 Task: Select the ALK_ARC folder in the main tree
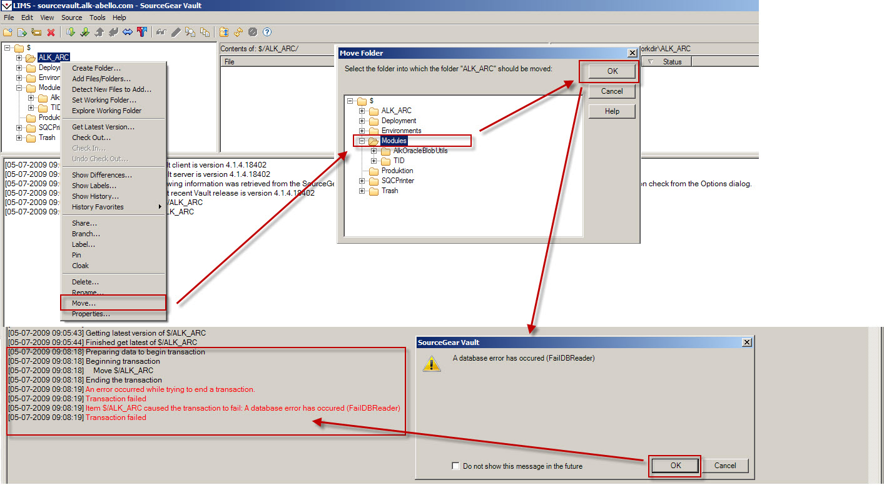[53, 57]
